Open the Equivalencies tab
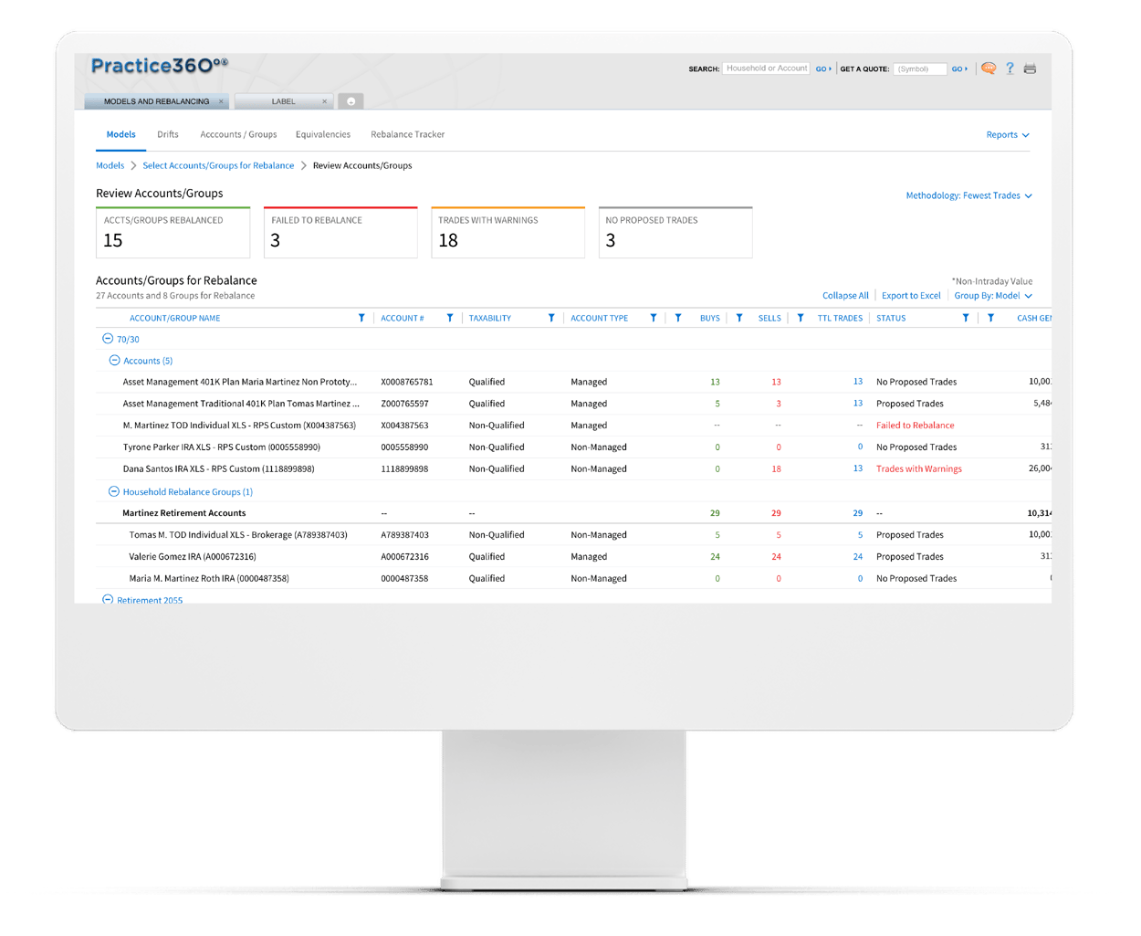 (323, 134)
